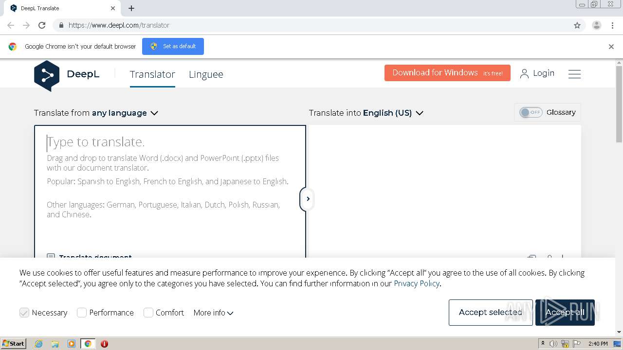
Task: Open Internet Explorer from the taskbar
Action: tap(38, 344)
